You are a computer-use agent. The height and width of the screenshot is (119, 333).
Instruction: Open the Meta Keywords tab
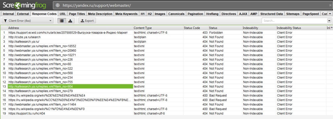[126, 14]
